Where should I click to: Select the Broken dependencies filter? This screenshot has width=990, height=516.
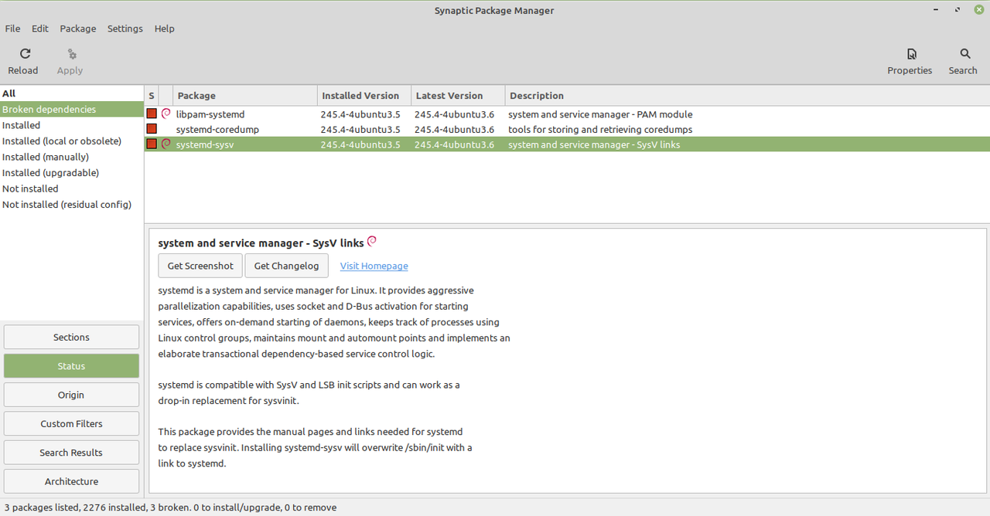pos(72,109)
